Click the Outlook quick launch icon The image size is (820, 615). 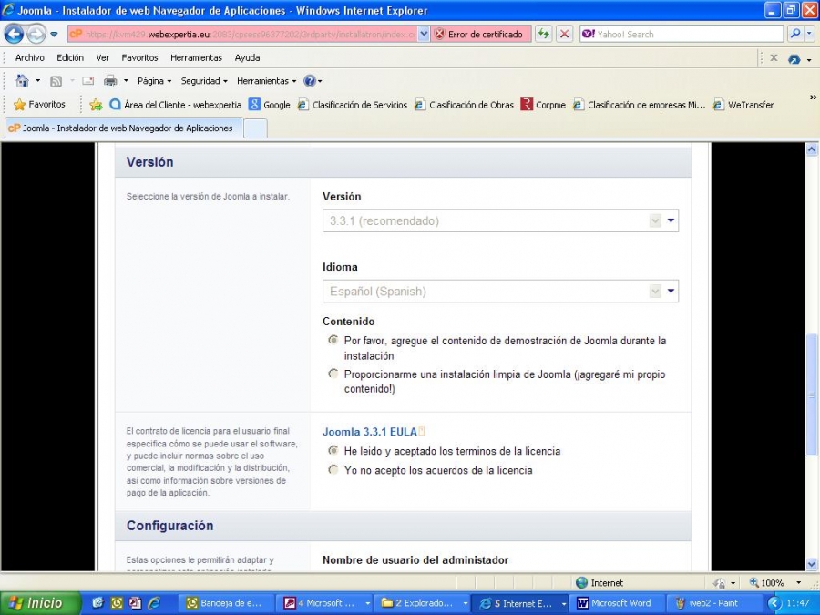pyautogui.click(x=117, y=603)
